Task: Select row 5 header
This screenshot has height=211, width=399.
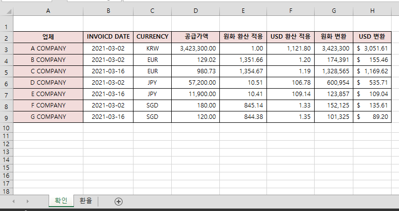Action: point(6,71)
